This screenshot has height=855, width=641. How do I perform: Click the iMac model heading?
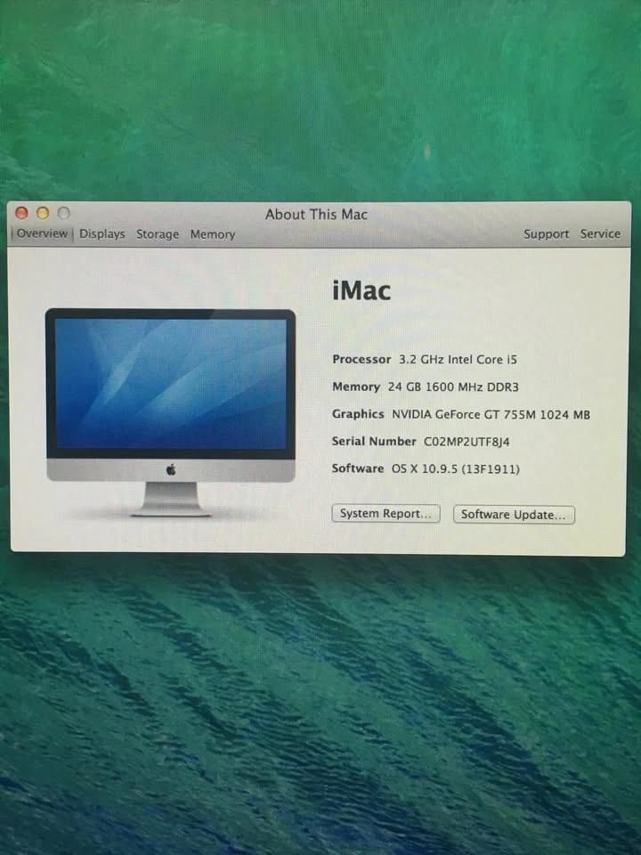(x=361, y=290)
